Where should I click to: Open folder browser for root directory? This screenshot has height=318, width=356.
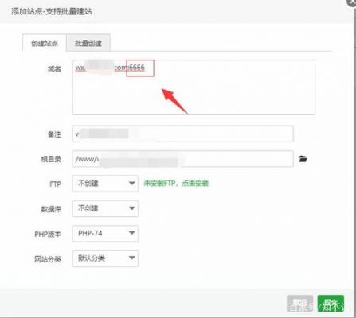click(x=303, y=159)
